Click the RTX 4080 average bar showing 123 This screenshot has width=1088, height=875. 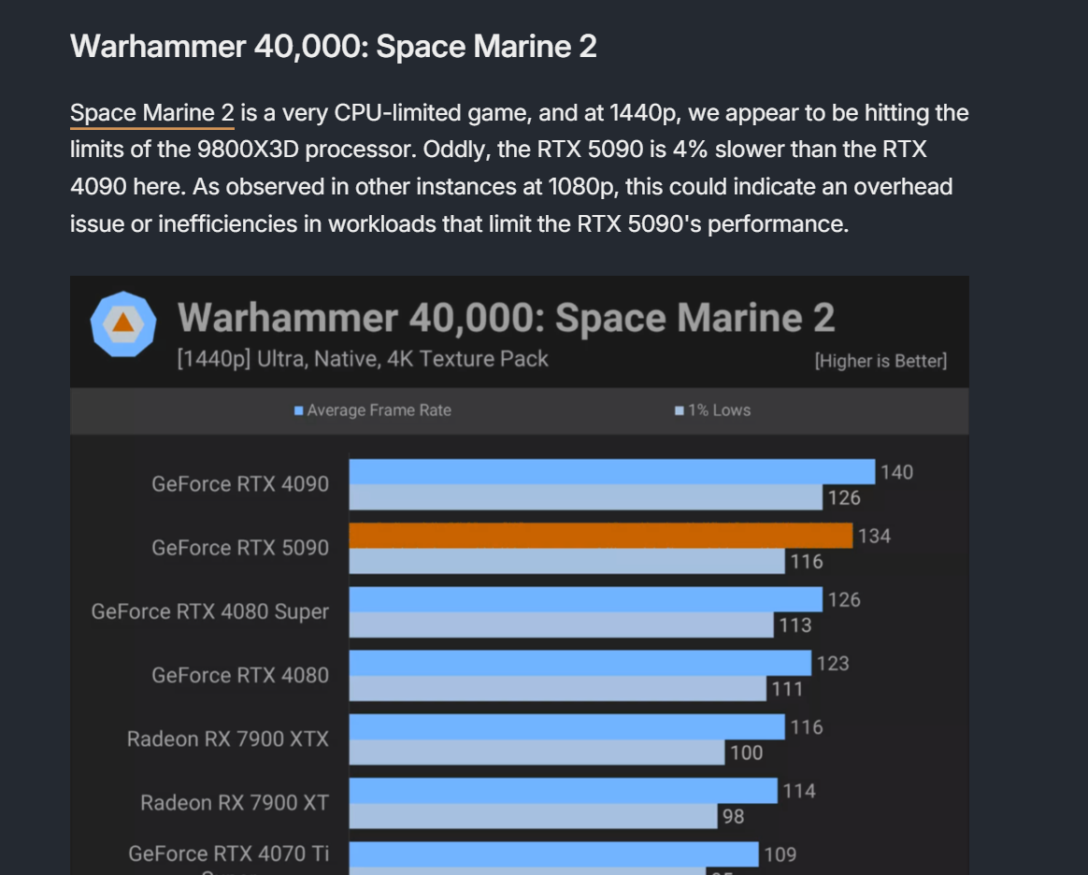point(580,663)
